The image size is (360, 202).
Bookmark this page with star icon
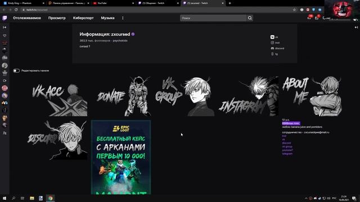(294, 10)
